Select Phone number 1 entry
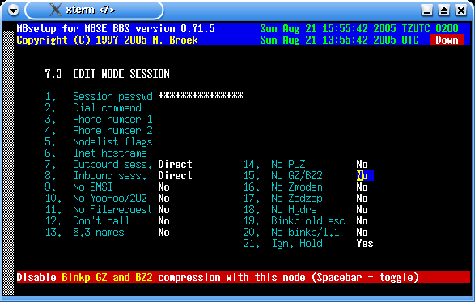475x302 pixels. 112,120
